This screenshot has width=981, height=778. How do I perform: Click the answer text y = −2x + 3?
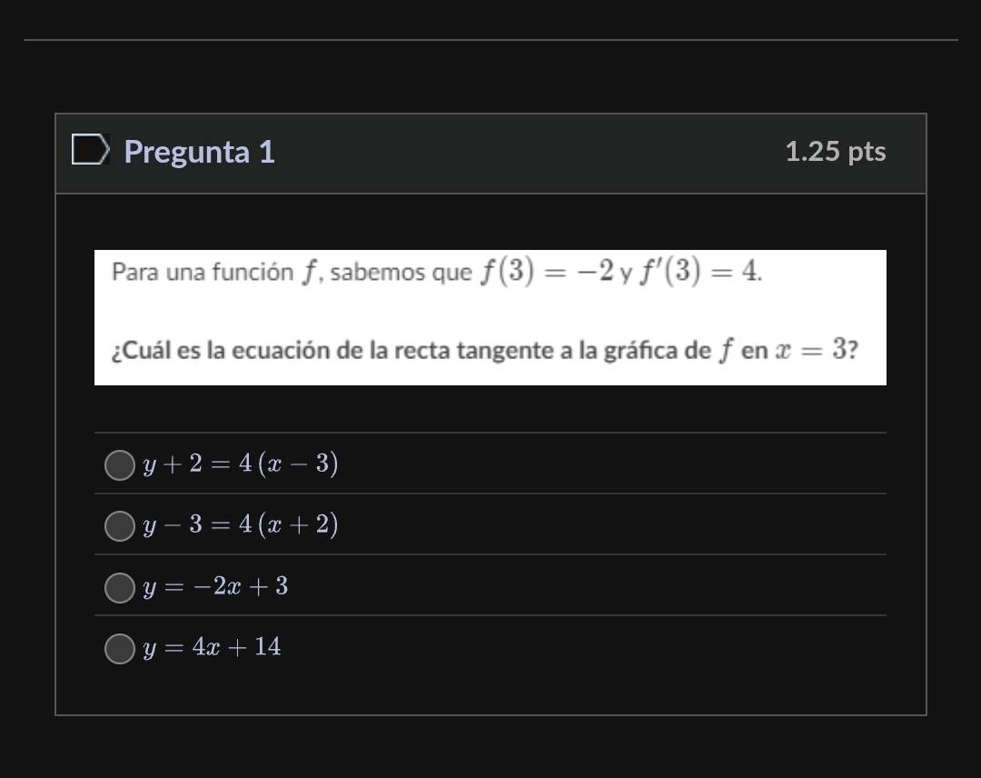215,587
